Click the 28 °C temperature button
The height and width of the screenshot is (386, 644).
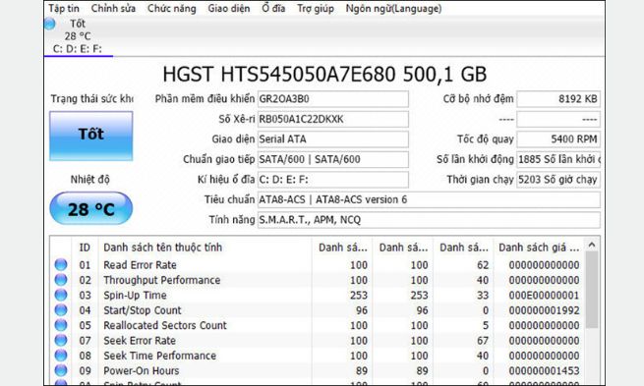pyautogui.click(x=91, y=209)
